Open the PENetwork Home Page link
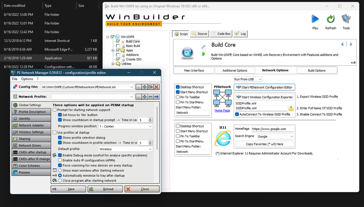The image size is (364, 207). coord(222,110)
